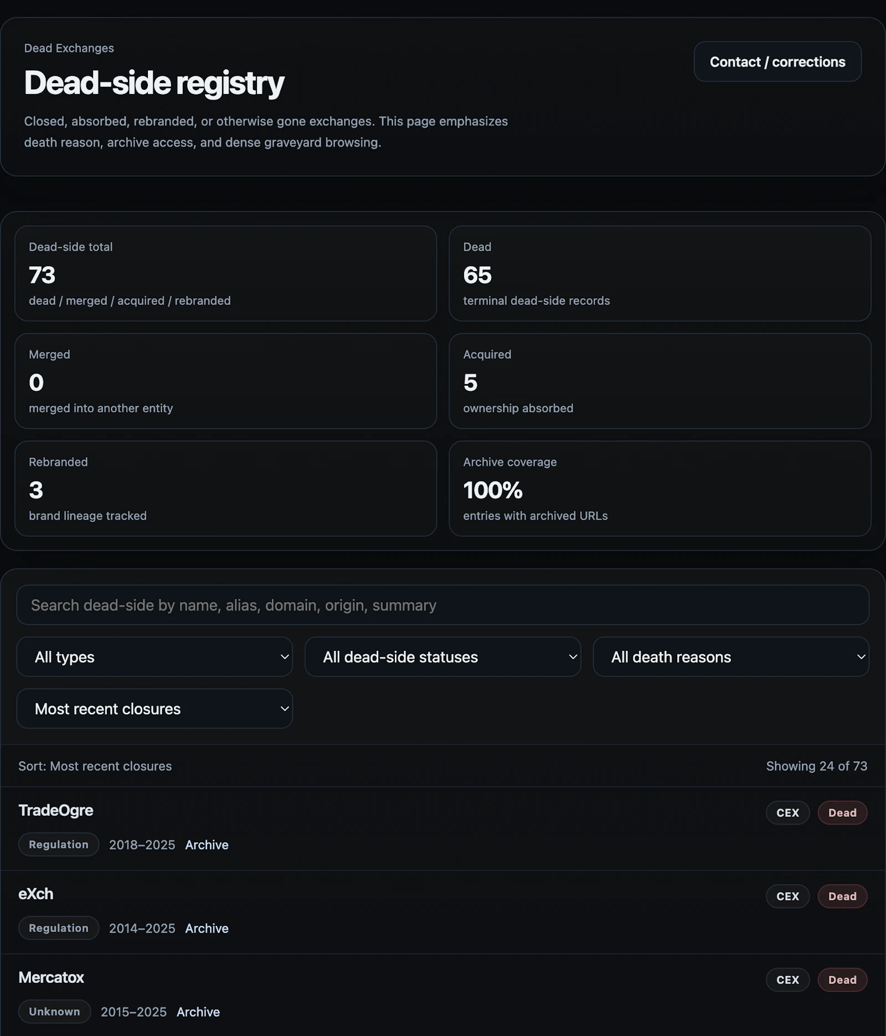Image resolution: width=886 pixels, height=1036 pixels.
Task: Select the TradeOgre exchange entry
Action: (56, 810)
